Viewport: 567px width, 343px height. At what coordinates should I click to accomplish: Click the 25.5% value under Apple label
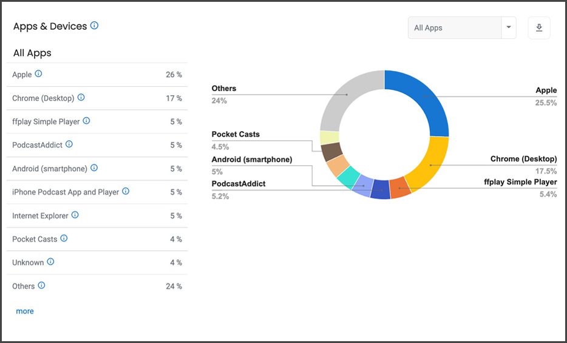tap(546, 103)
